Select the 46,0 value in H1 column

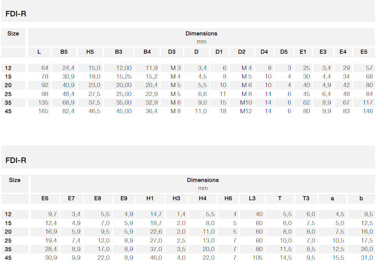click(156, 258)
